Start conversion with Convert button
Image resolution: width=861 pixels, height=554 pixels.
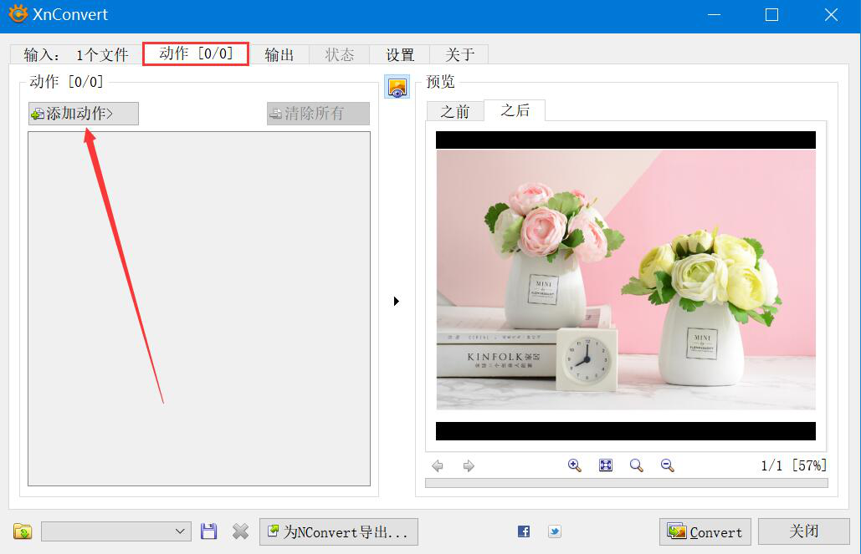[705, 531]
